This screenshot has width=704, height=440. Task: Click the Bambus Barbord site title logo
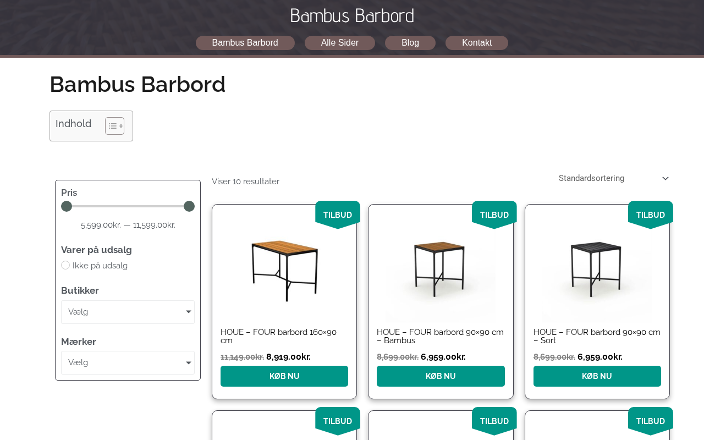[352, 15]
